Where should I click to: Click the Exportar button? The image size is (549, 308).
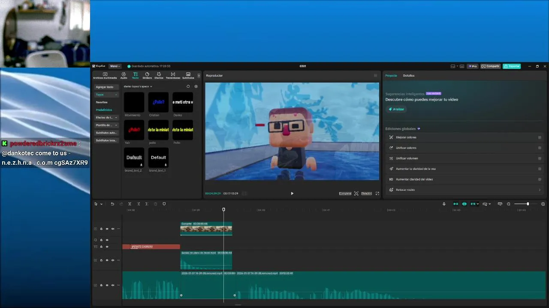point(512,66)
